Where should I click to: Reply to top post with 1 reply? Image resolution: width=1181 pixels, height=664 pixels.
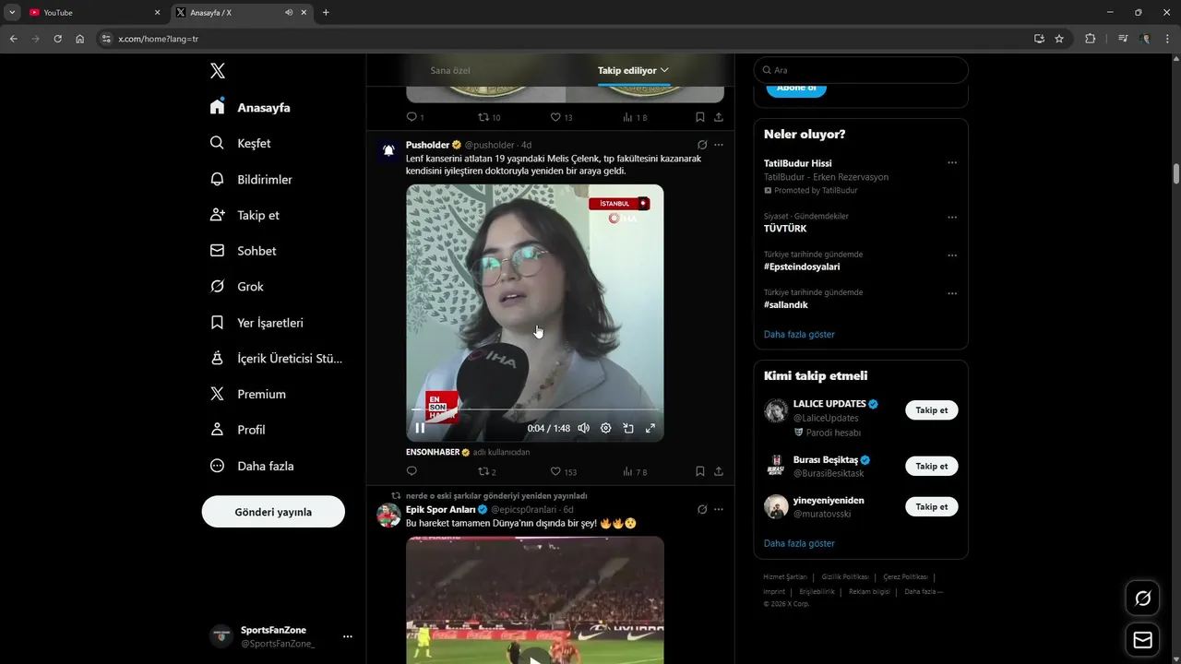click(x=415, y=117)
